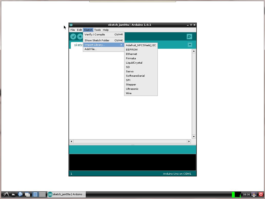265x199 pixels.
Task: Click the horizontal scrollbar track
Action: click(x=130, y=141)
